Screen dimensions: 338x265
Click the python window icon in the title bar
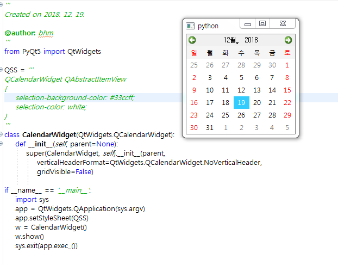(190, 26)
